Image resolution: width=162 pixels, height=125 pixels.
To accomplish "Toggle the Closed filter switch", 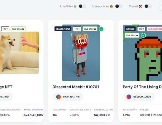I will (x=148, y=6).
